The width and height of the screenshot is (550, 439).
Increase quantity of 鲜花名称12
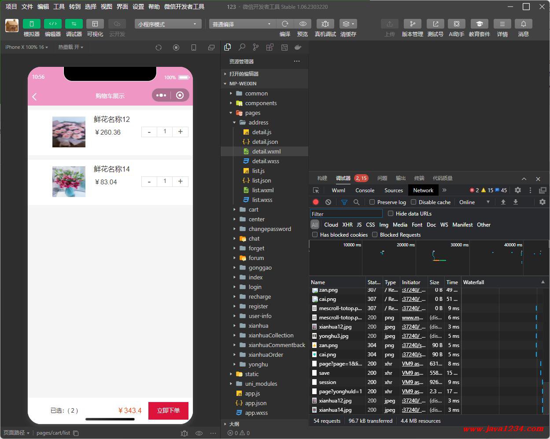[x=181, y=132]
